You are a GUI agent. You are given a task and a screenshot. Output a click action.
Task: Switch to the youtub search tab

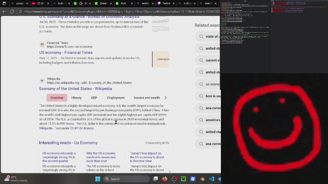click(x=20, y=4)
